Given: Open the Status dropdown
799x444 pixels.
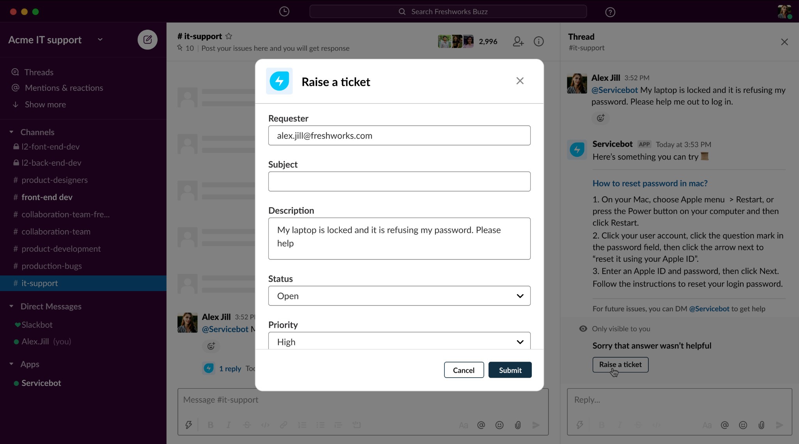Looking at the screenshot, I should 399,296.
